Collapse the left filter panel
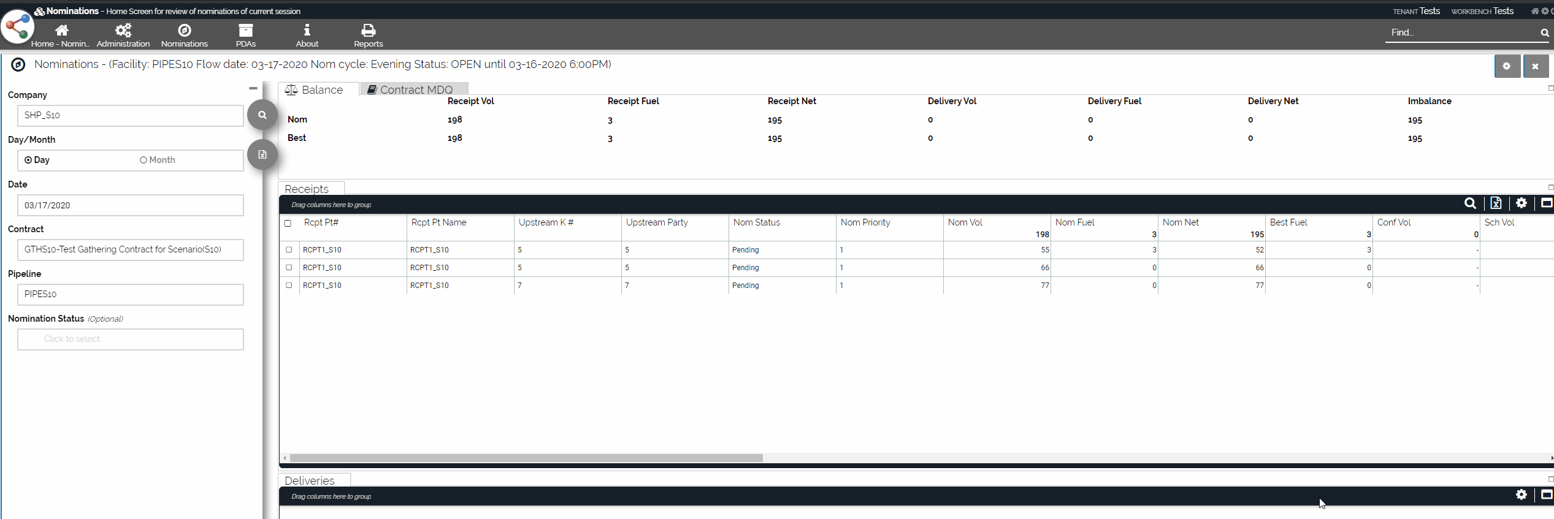The width and height of the screenshot is (1554, 519). (x=253, y=88)
